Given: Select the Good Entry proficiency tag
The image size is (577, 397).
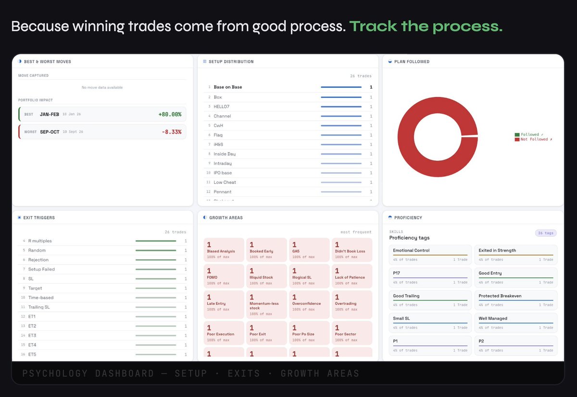Looking at the screenshot, I should (516, 277).
